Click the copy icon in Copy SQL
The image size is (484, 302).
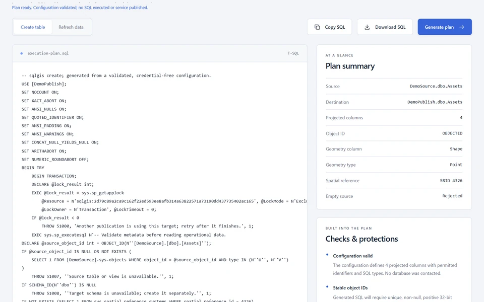317,27
